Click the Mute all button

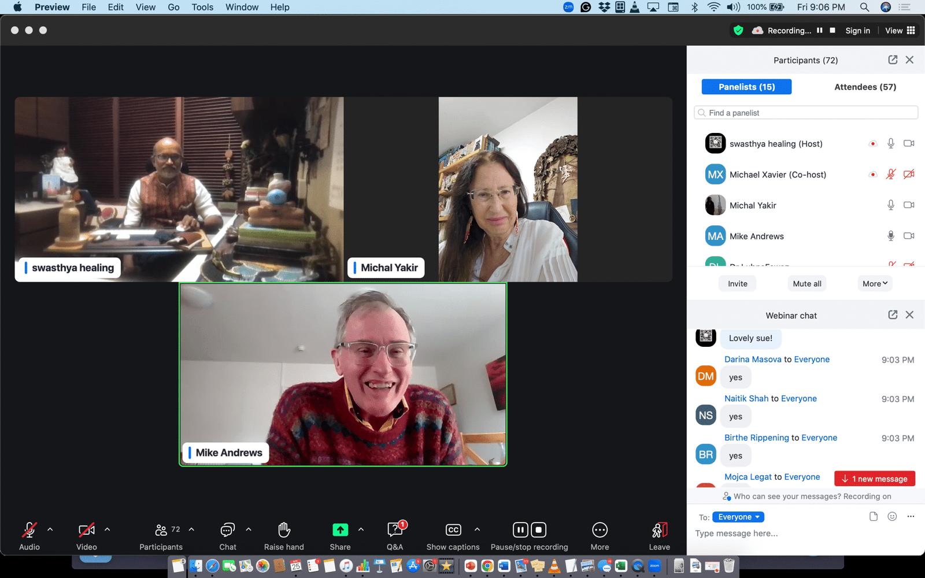807,283
